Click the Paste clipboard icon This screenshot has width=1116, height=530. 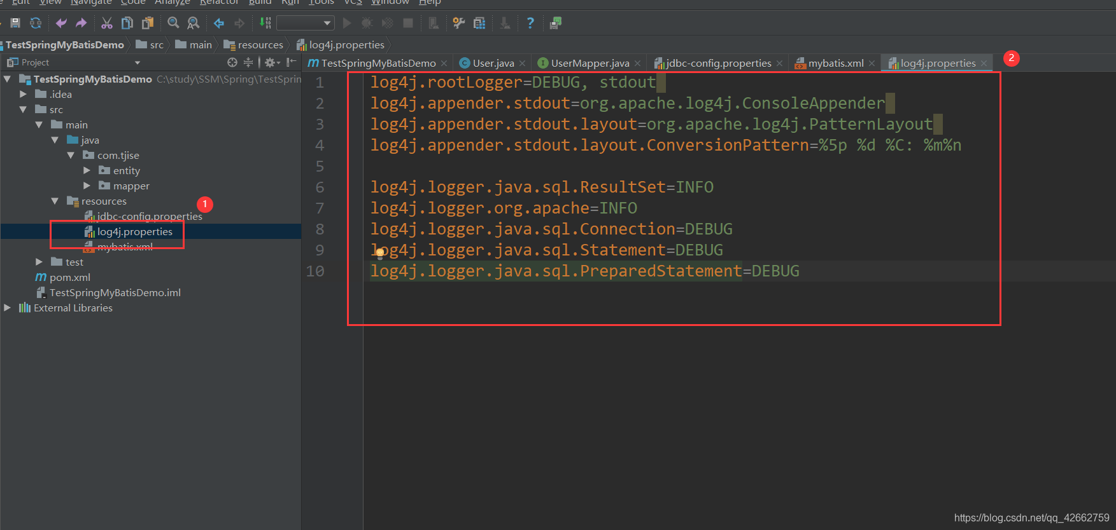[148, 24]
